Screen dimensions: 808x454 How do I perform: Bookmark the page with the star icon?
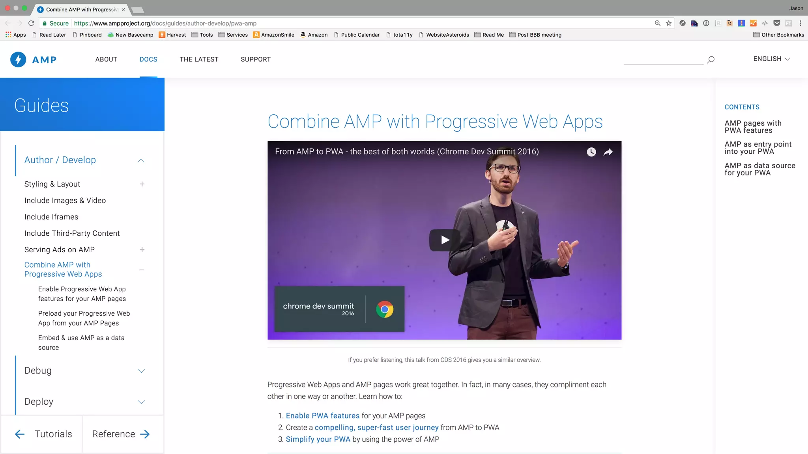(669, 23)
